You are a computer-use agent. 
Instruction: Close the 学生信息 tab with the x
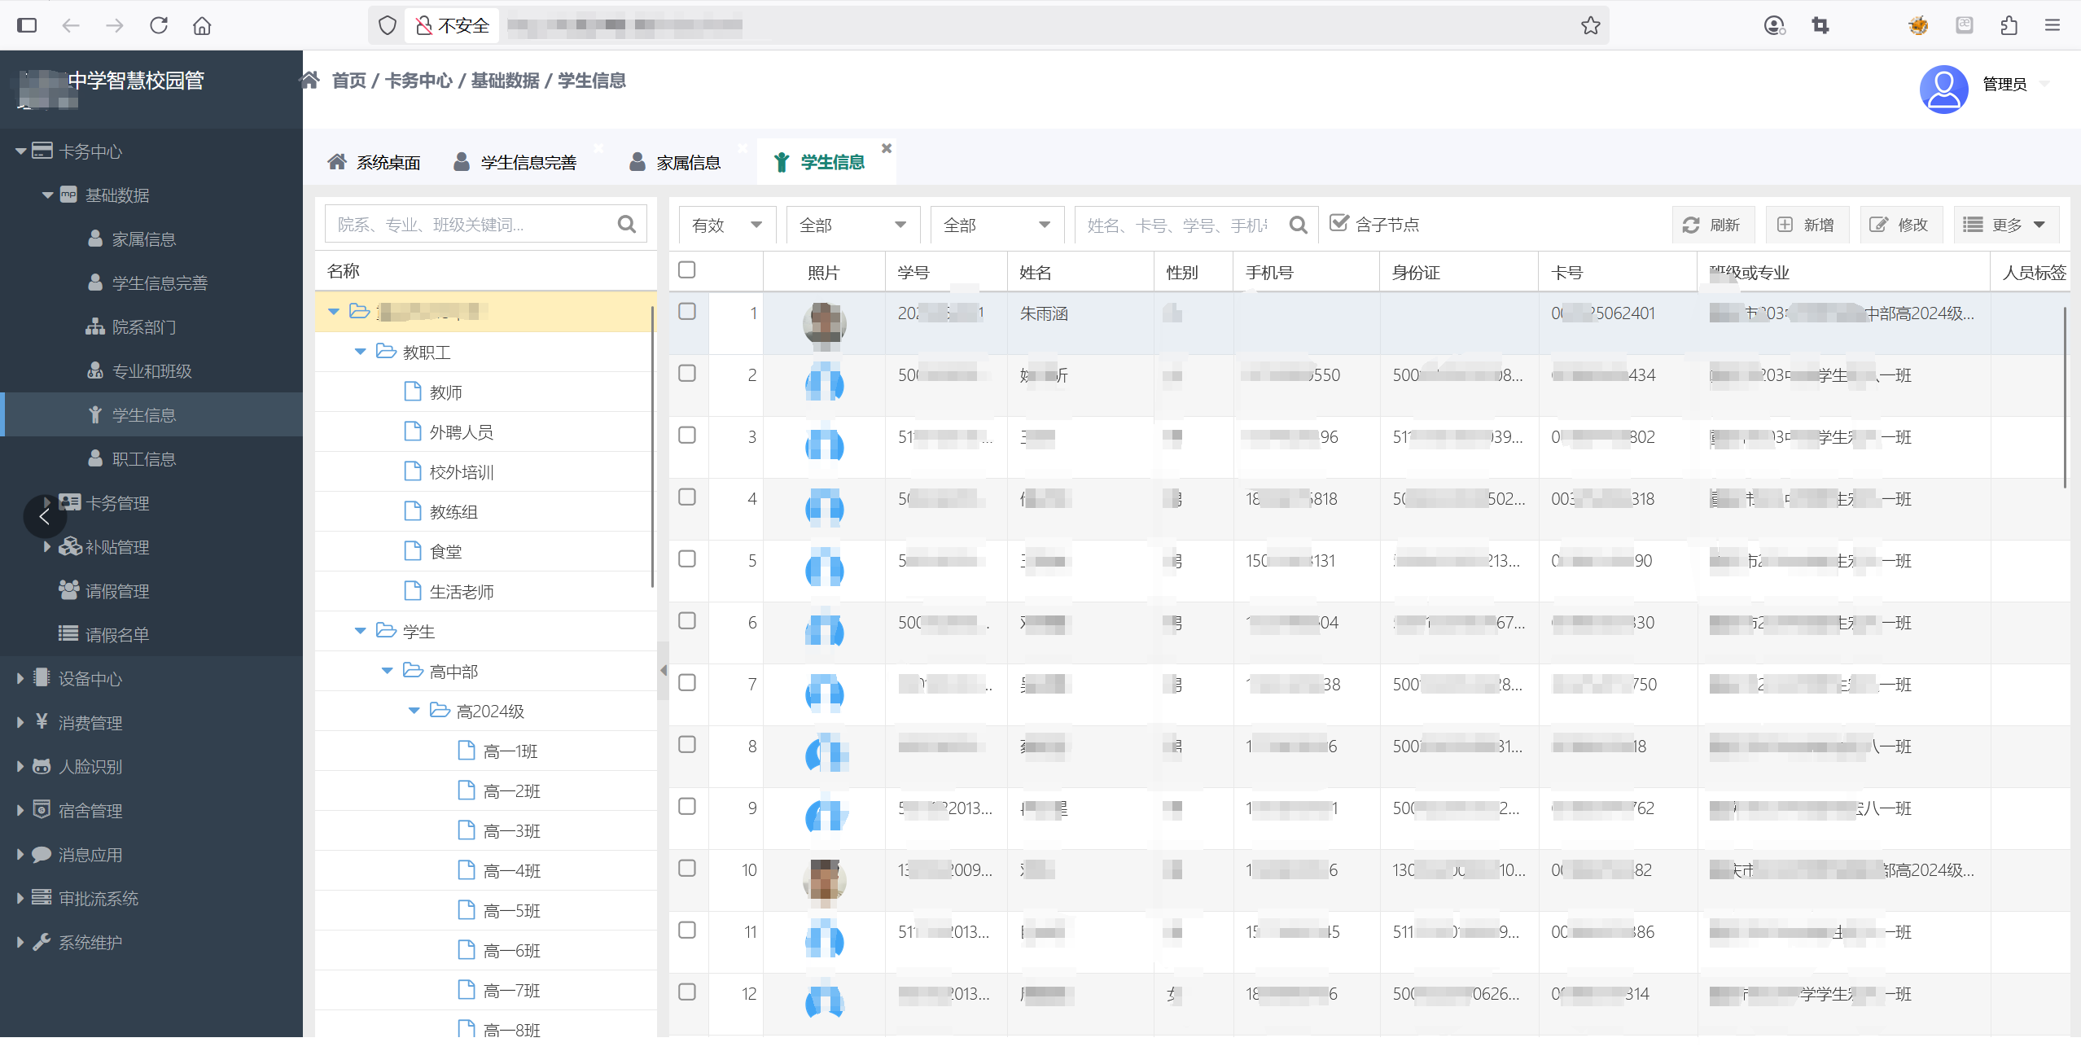pyautogui.click(x=887, y=148)
